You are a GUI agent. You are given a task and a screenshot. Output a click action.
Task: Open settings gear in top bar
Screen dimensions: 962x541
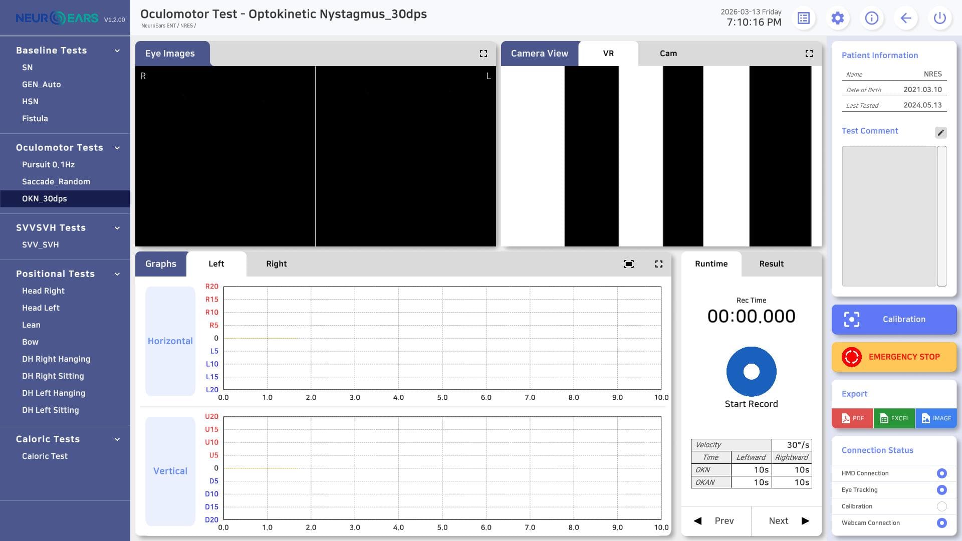tap(838, 19)
